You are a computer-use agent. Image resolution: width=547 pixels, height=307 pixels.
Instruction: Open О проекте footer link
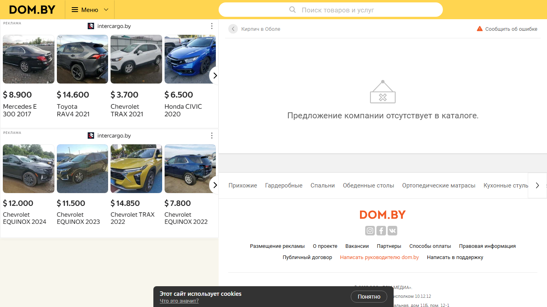click(x=325, y=246)
